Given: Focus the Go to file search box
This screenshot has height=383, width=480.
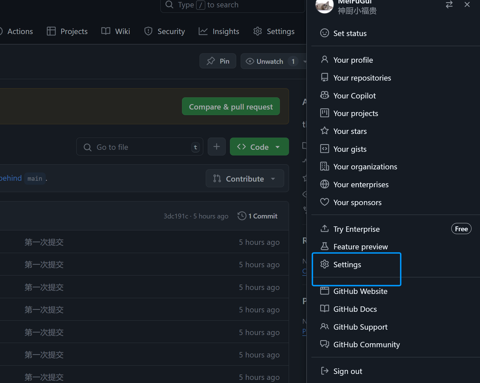Looking at the screenshot, I should (x=140, y=147).
